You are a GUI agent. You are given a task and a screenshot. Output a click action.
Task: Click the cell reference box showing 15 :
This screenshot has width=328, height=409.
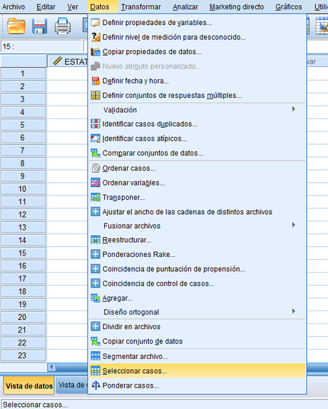pyautogui.click(x=41, y=46)
